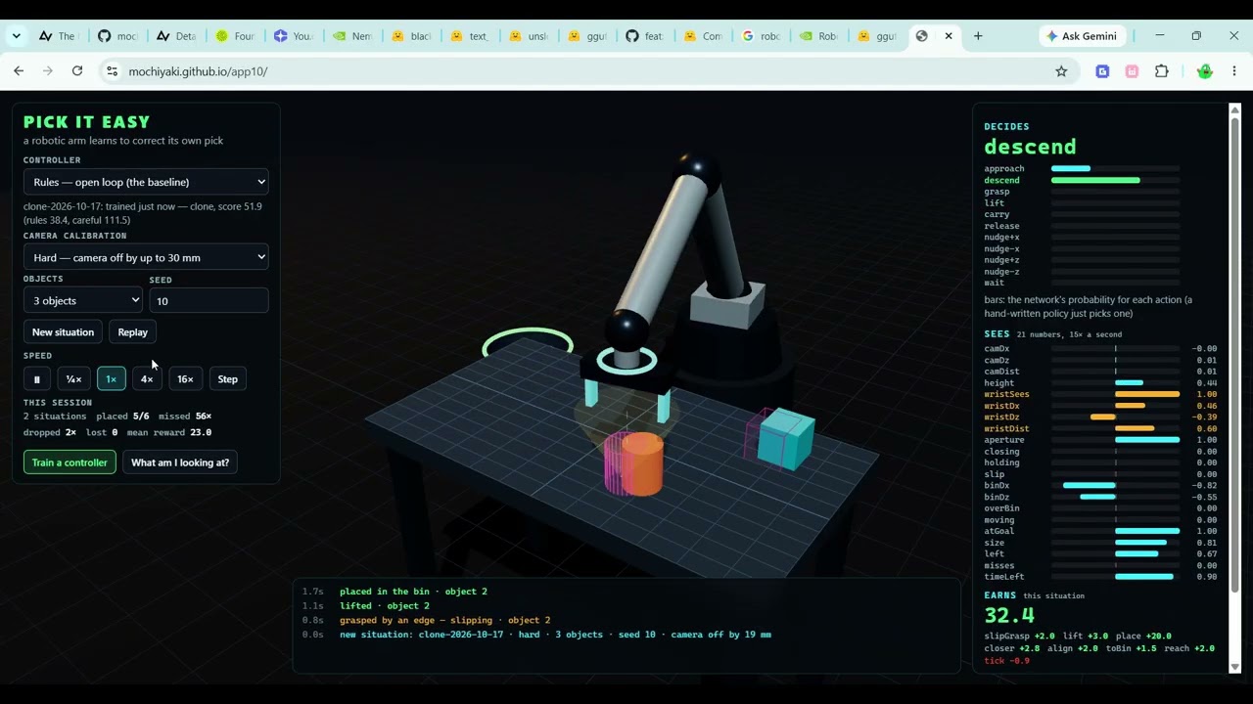The image size is (1253, 704).
Task: Open the tab search chevron
Action: point(17,36)
